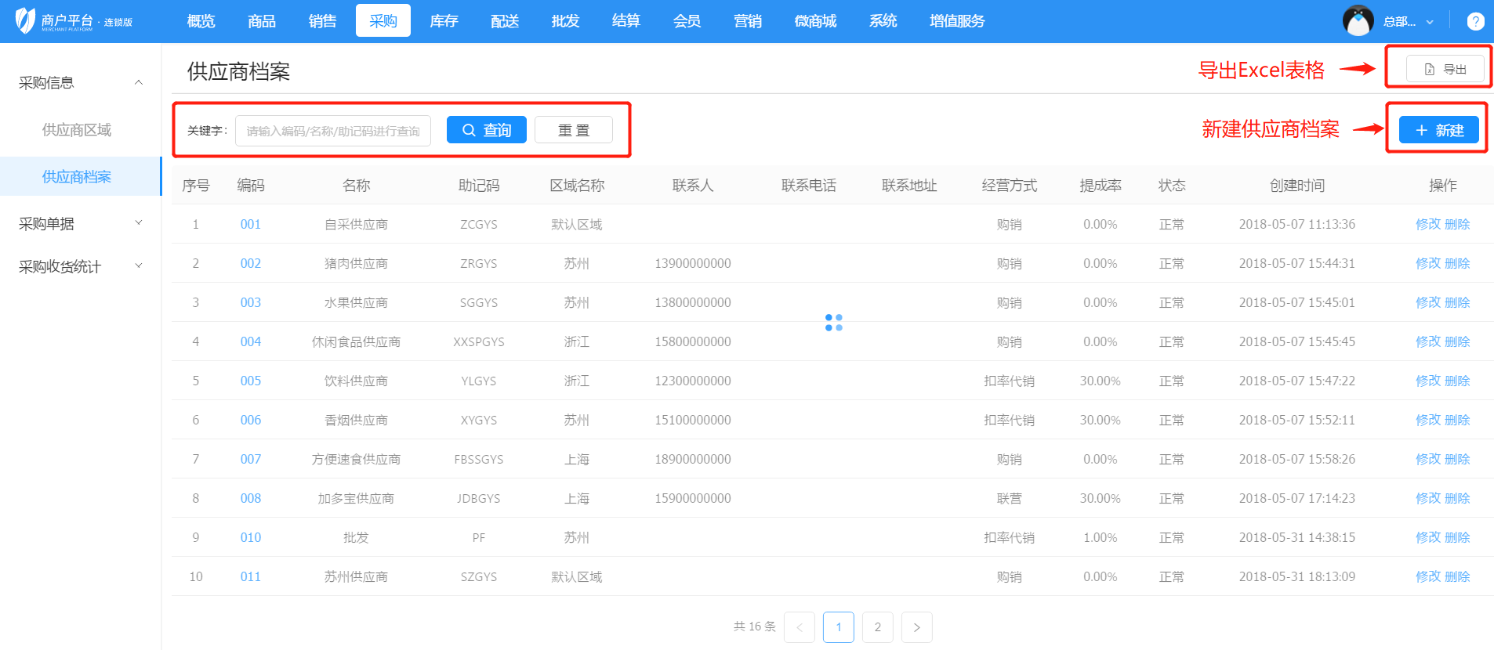Screen dimensions: 1494x650
Task: Collapse the 采购信息 sidebar section
Action: [139, 82]
